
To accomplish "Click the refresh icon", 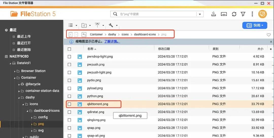I will pyautogui.click(x=234, y=14).
